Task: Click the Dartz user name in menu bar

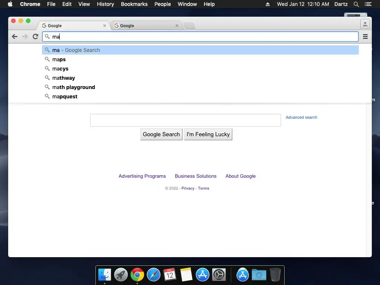Action: [x=341, y=4]
